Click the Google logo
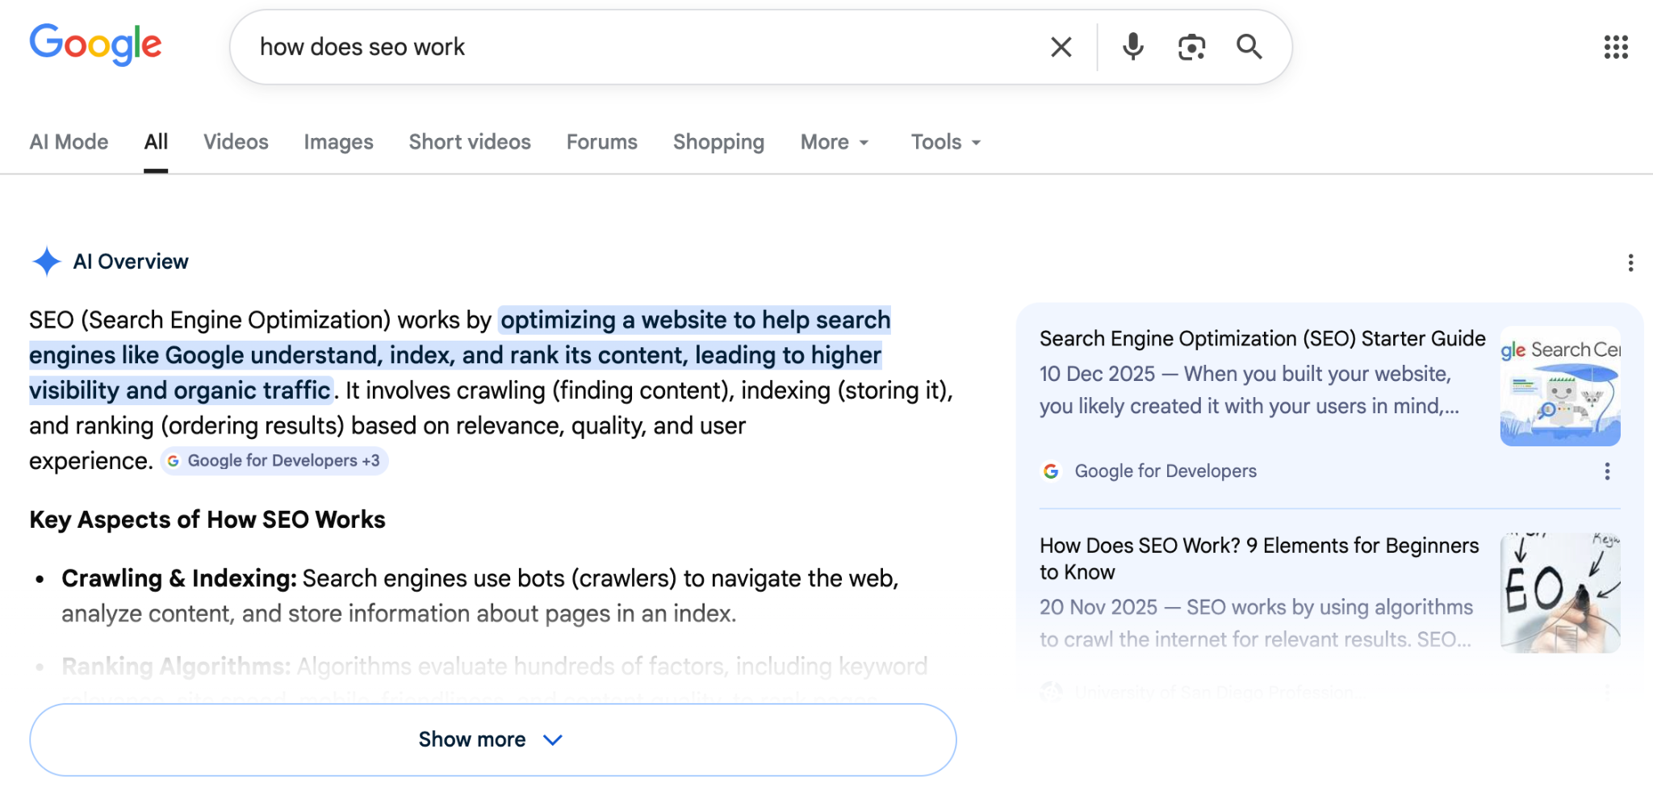The height and width of the screenshot is (791, 1653). click(x=95, y=45)
